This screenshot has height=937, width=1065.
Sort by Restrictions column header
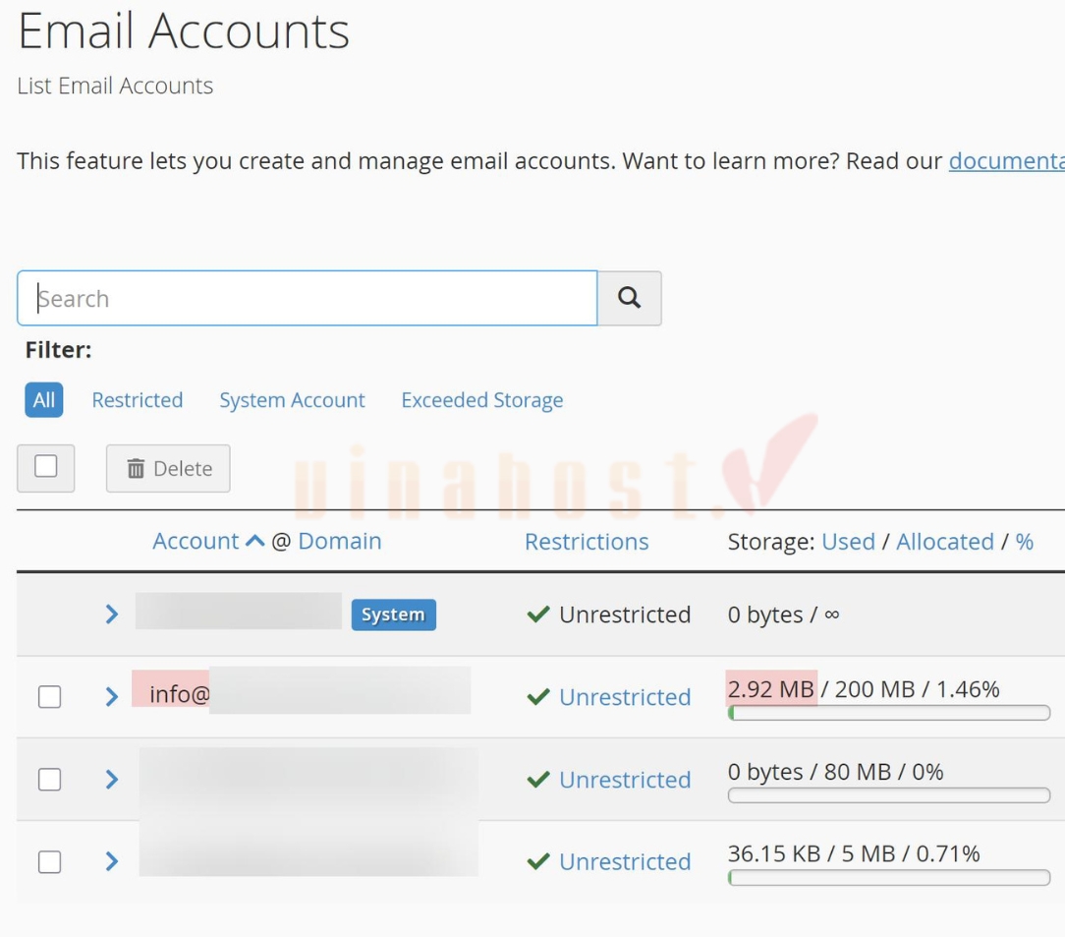[587, 542]
